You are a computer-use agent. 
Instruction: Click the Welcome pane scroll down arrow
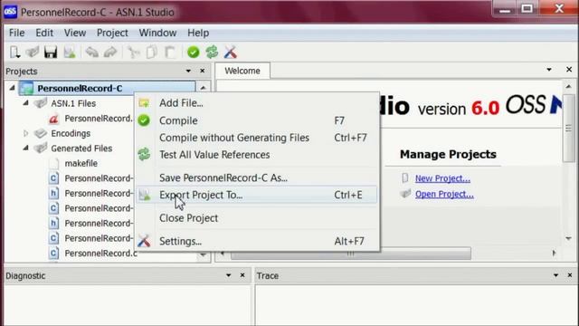coord(568,239)
